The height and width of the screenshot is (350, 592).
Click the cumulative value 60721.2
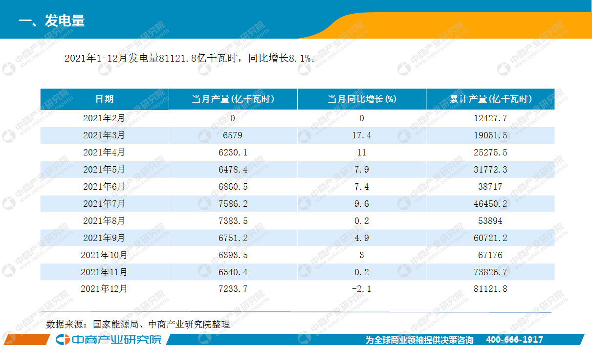coord(490,238)
